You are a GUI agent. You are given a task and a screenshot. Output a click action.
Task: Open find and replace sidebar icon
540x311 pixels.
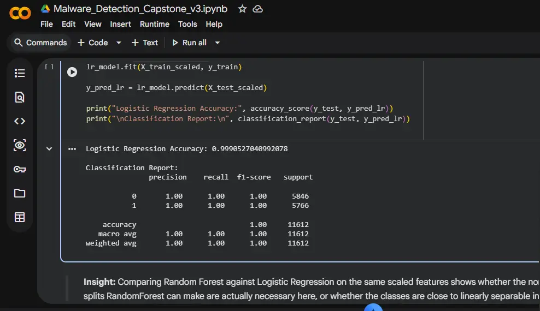click(20, 97)
